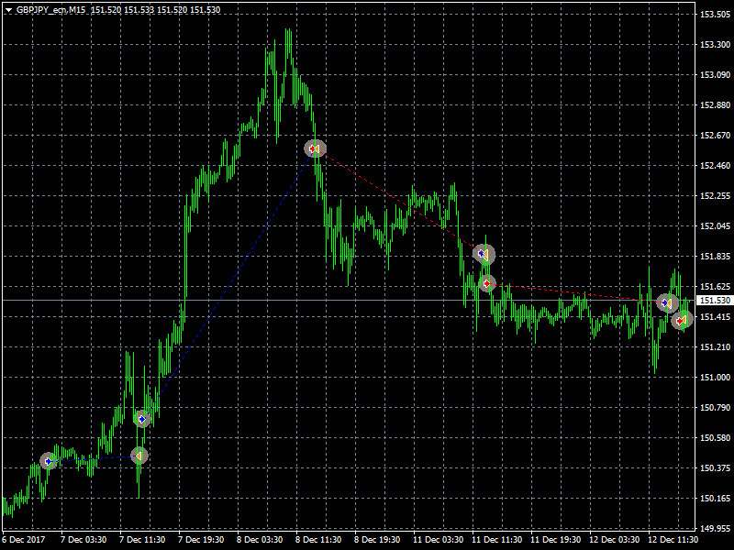
Task: Click the 151.625 price axis label
Action: [x=715, y=286]
